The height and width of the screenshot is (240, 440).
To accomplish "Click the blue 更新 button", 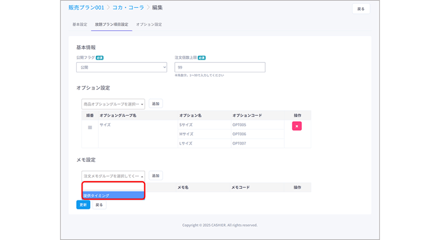I will 83,205.
